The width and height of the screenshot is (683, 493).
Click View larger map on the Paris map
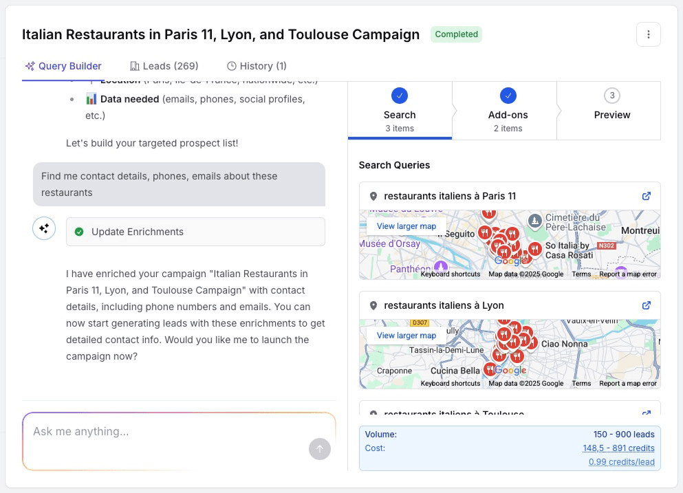[405, 226]
